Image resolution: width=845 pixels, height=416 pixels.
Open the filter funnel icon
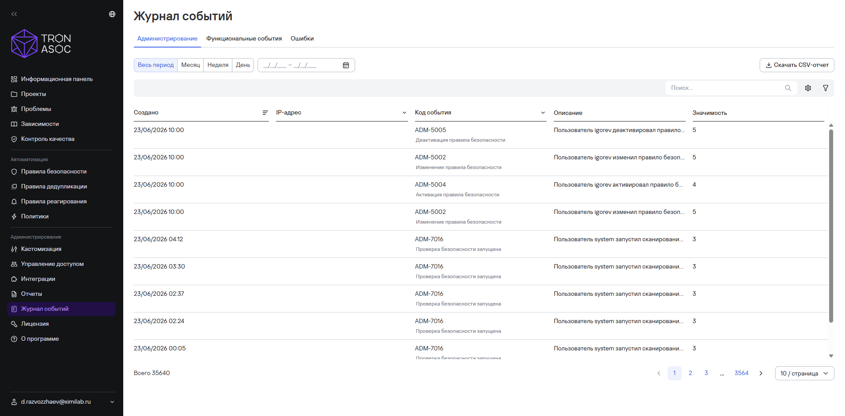click(x=826, y=88)
